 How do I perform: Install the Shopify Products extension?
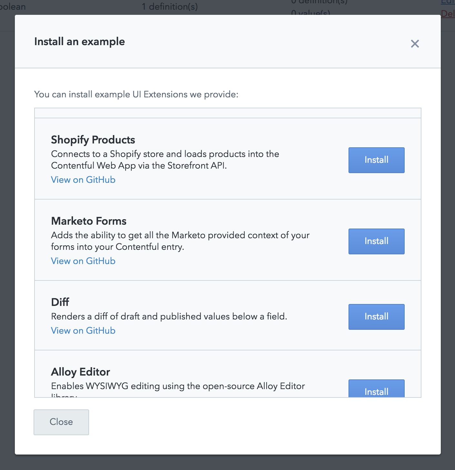[376, 160]
